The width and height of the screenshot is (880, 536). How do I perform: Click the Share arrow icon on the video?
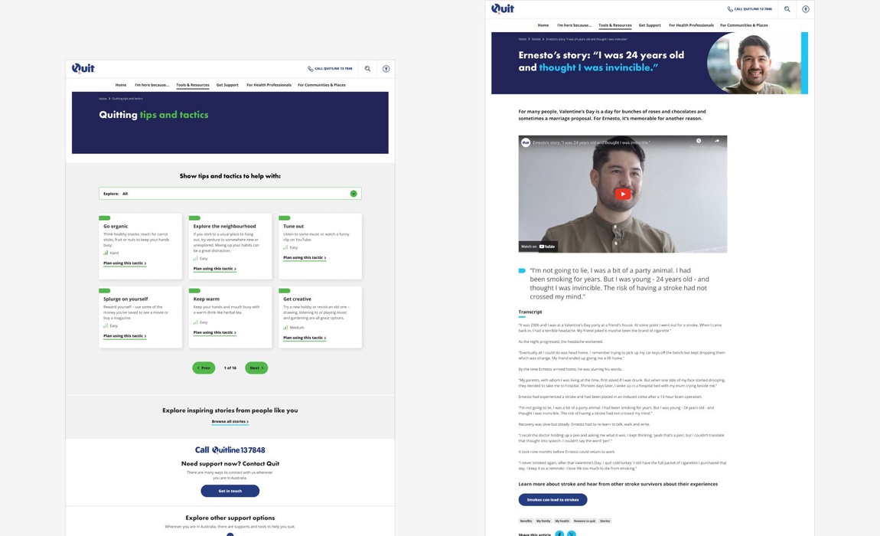[717, 142]
